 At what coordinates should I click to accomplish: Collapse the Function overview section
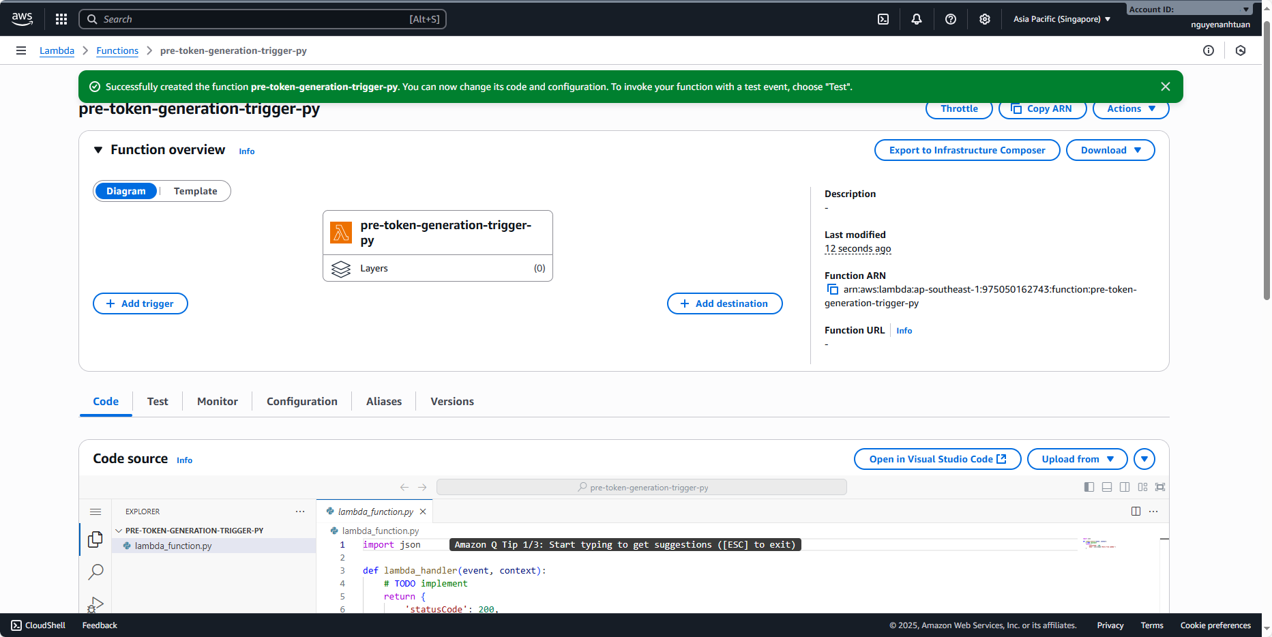point(98,150)
